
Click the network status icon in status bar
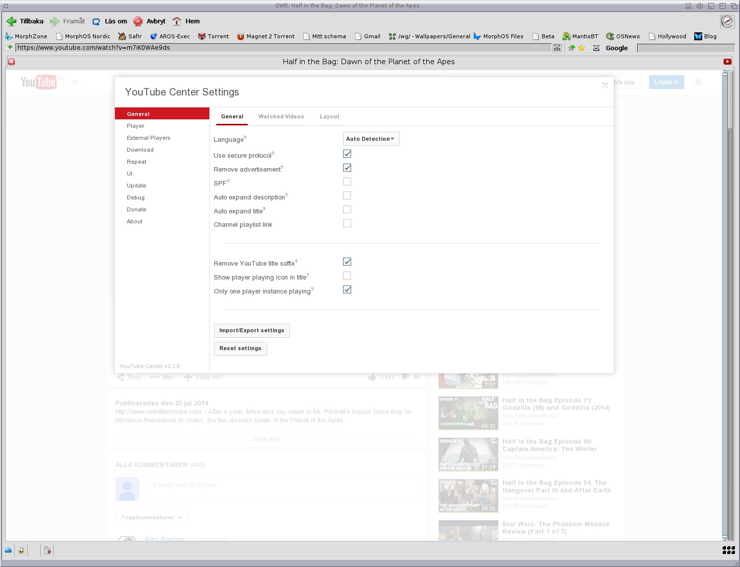pos(8,550)
